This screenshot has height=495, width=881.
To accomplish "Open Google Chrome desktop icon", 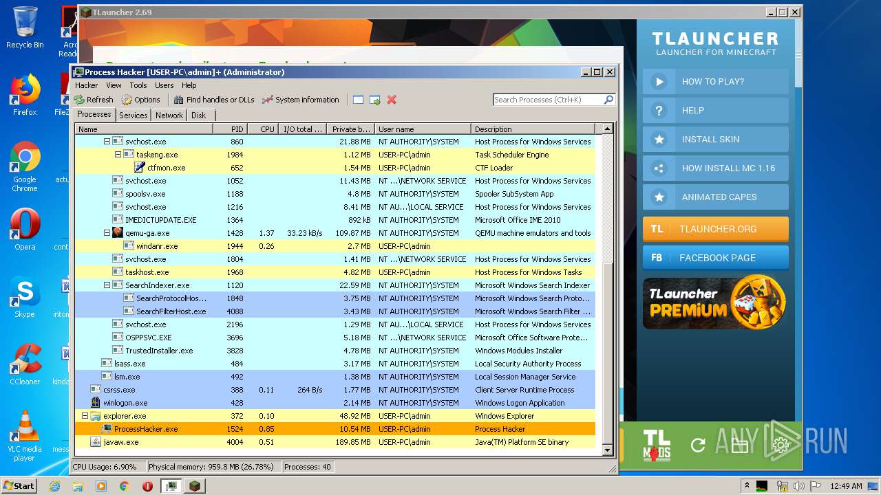I will (x=25, y=166).
